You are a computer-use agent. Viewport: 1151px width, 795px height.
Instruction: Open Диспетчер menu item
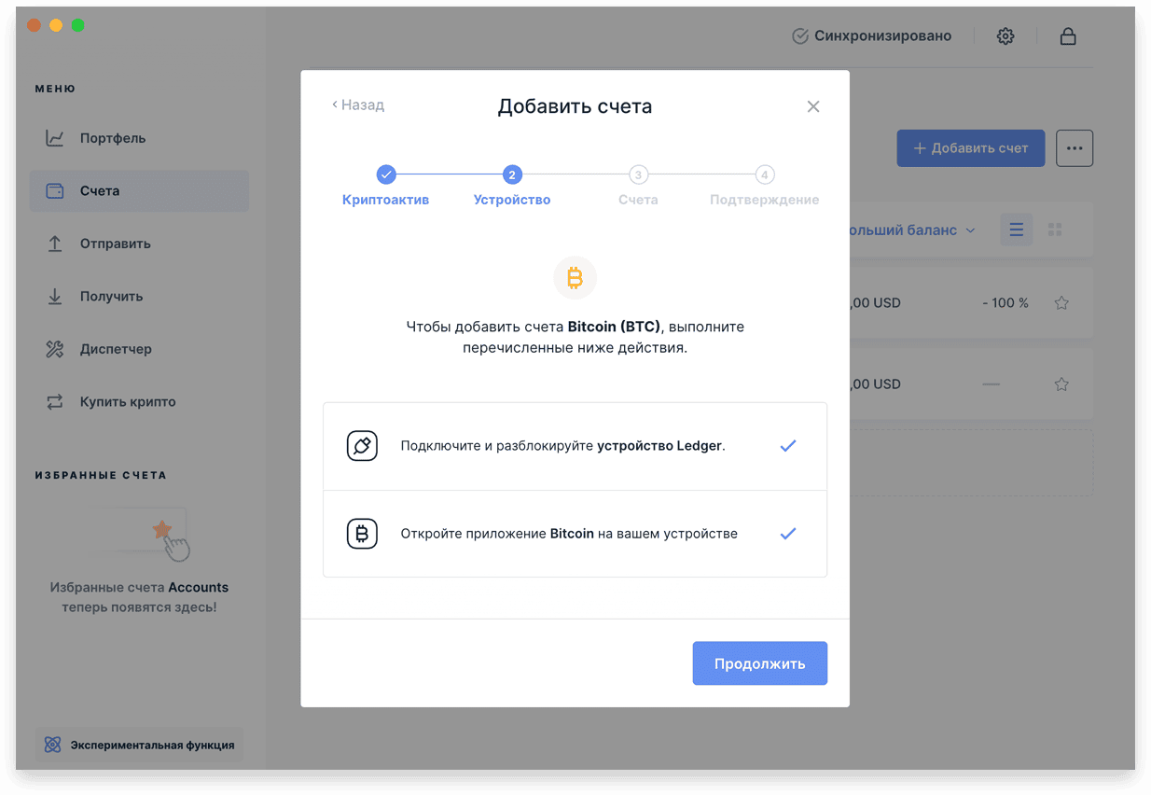[x=139, y=349]
